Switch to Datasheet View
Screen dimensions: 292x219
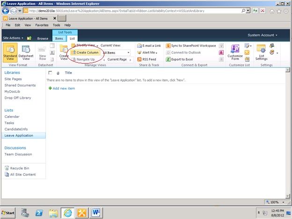(26, 52)
